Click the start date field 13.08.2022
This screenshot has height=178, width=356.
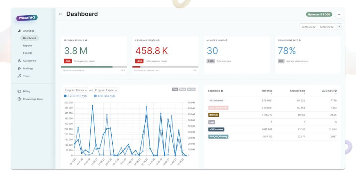click(x=308, y=27)
